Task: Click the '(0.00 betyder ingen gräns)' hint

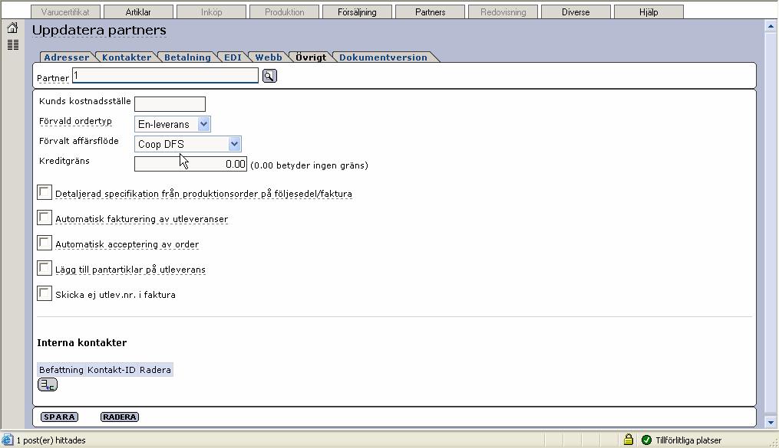Action: pos(309,165)
